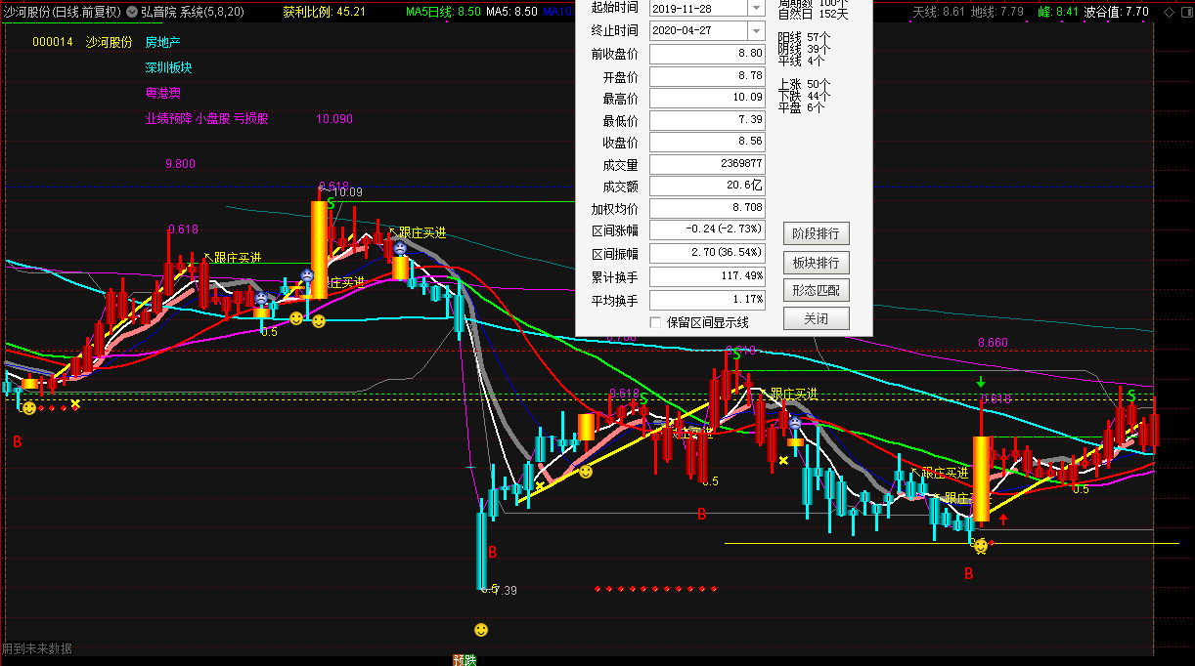
Task: Click the 地线: 7.79 readout
Action: pos(997,12)
